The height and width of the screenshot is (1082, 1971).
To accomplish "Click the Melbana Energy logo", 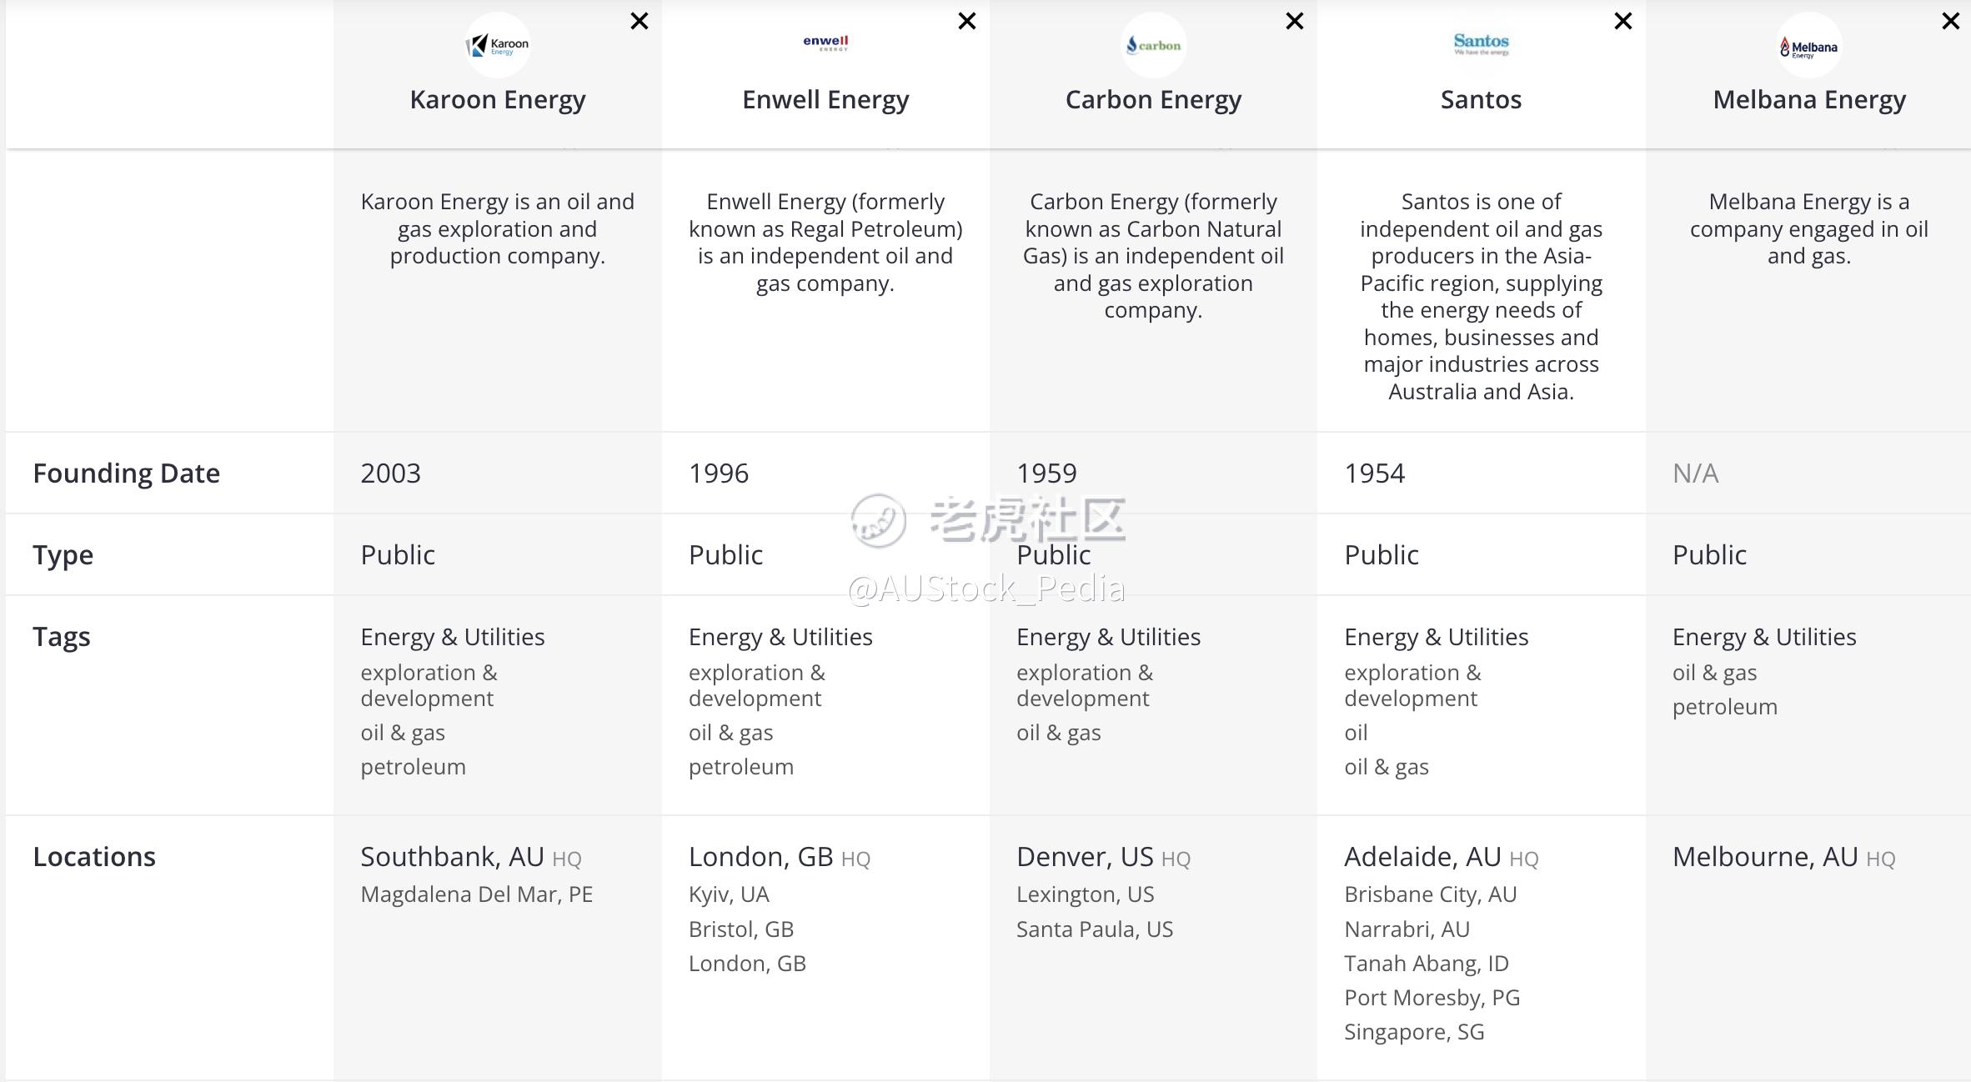I will coord(1809,45).
